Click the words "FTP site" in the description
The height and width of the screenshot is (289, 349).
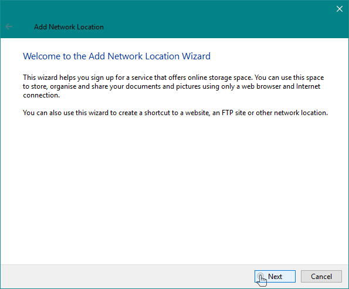coord(233,113)
